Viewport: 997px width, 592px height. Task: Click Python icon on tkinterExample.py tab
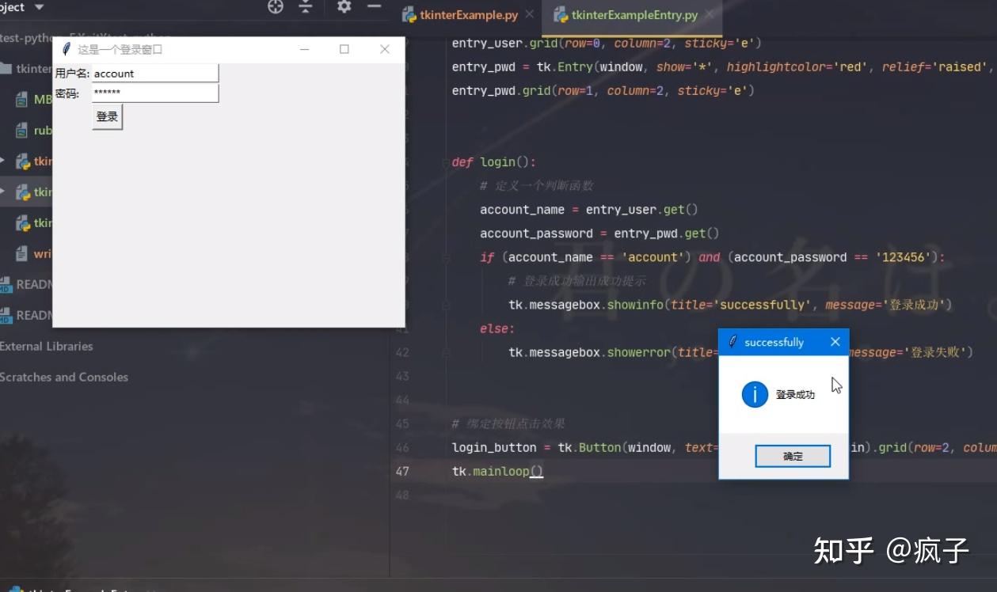click(409, 14)
